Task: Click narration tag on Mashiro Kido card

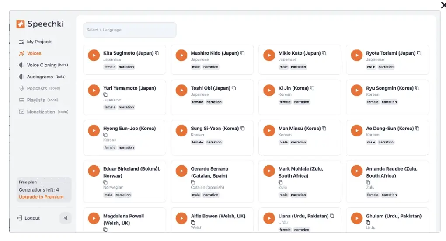Action: (211, 67)
